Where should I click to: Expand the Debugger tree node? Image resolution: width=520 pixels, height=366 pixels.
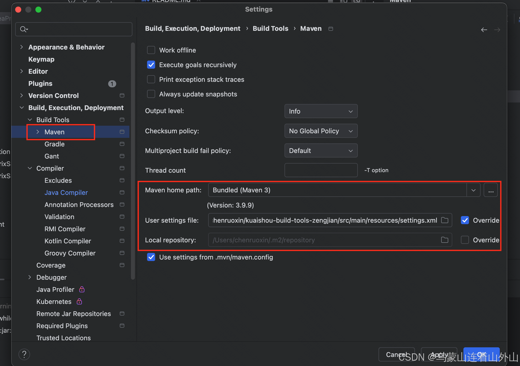(x=30, y=277)
